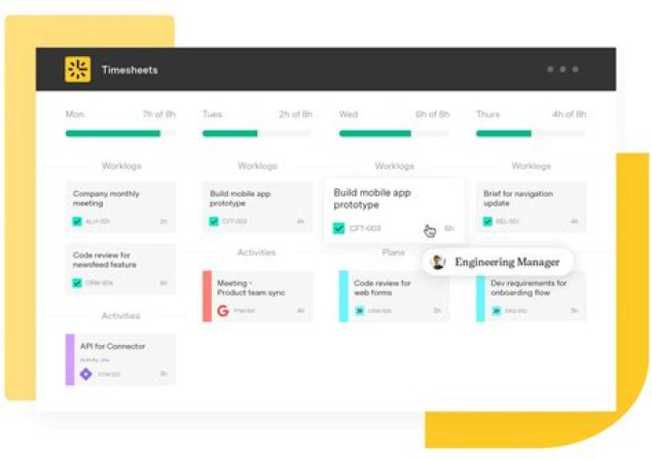Select the Tues day header

coord(212,114)
